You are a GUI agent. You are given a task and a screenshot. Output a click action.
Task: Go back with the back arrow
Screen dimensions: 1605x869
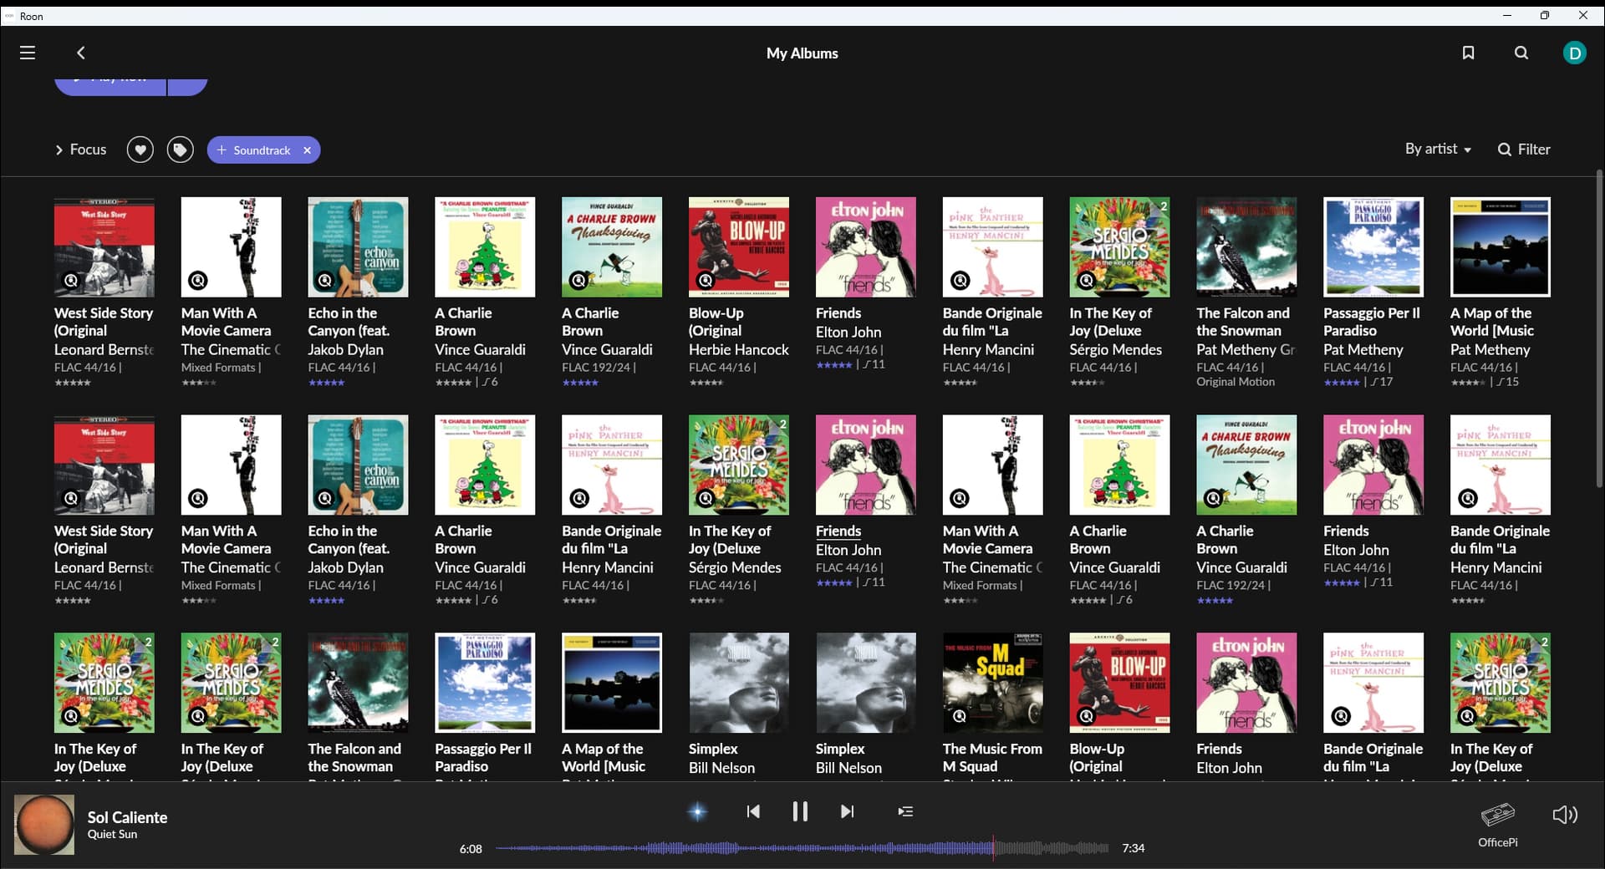coord(81,53)
